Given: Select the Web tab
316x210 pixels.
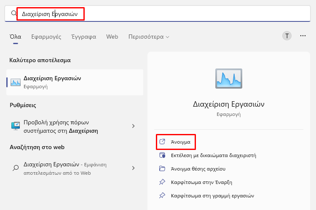Looking at the screenshot, I should (x=112, y=37).
